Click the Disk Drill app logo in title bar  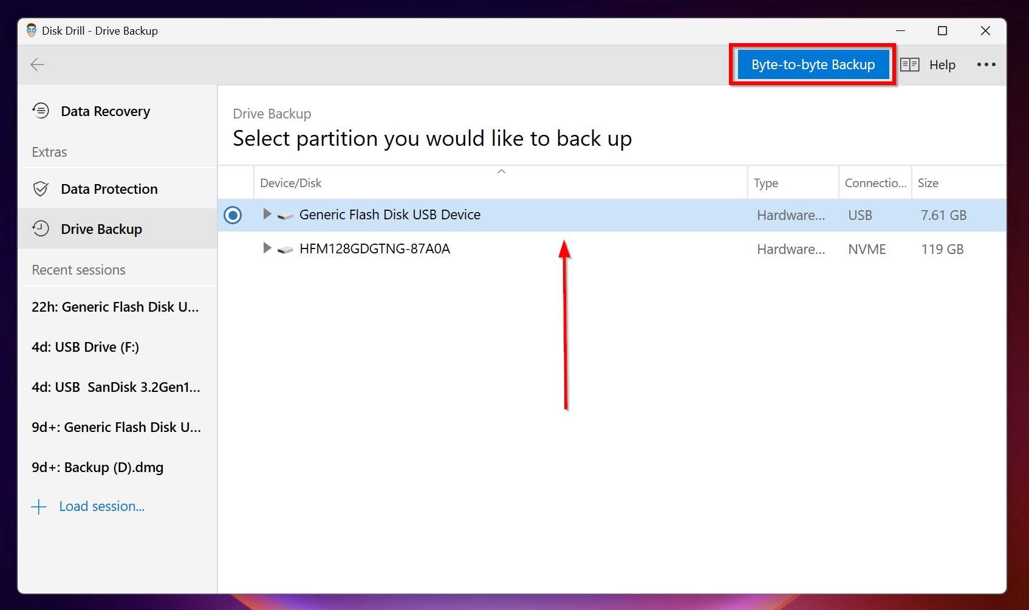point(32,30)
